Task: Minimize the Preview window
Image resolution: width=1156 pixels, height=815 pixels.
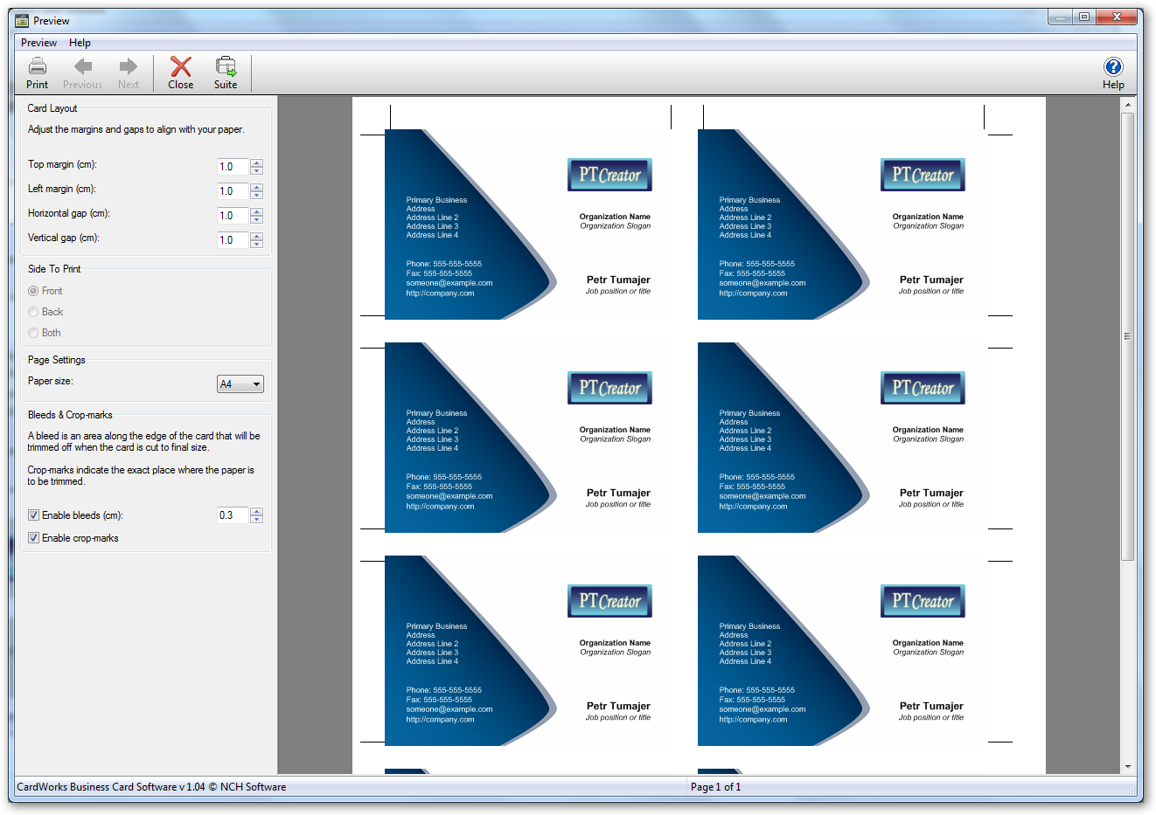Action: [x=1061, y=17]
